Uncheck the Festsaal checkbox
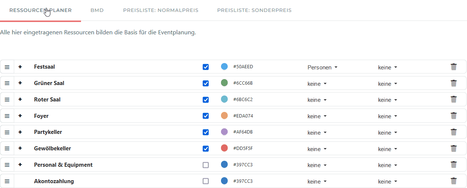This screenshot has width=467, height=188. pyautogui.click(x=206, y=67)
